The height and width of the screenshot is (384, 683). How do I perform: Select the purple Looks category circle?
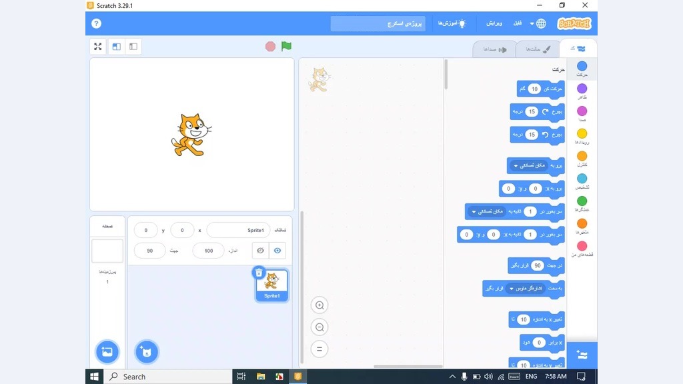point(582,89)
